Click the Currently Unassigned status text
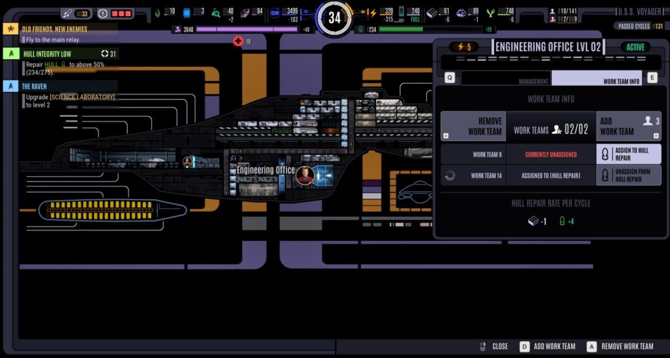This screenshot has height=358, width=670. pyautogui.click(x=551, y=154)
